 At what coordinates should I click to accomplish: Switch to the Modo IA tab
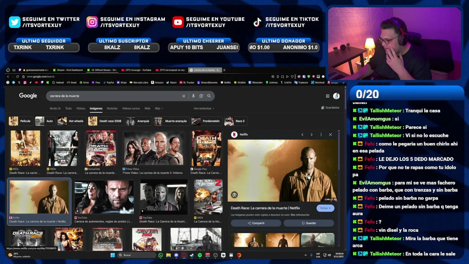pyautogui.click(x=55, y=109)
